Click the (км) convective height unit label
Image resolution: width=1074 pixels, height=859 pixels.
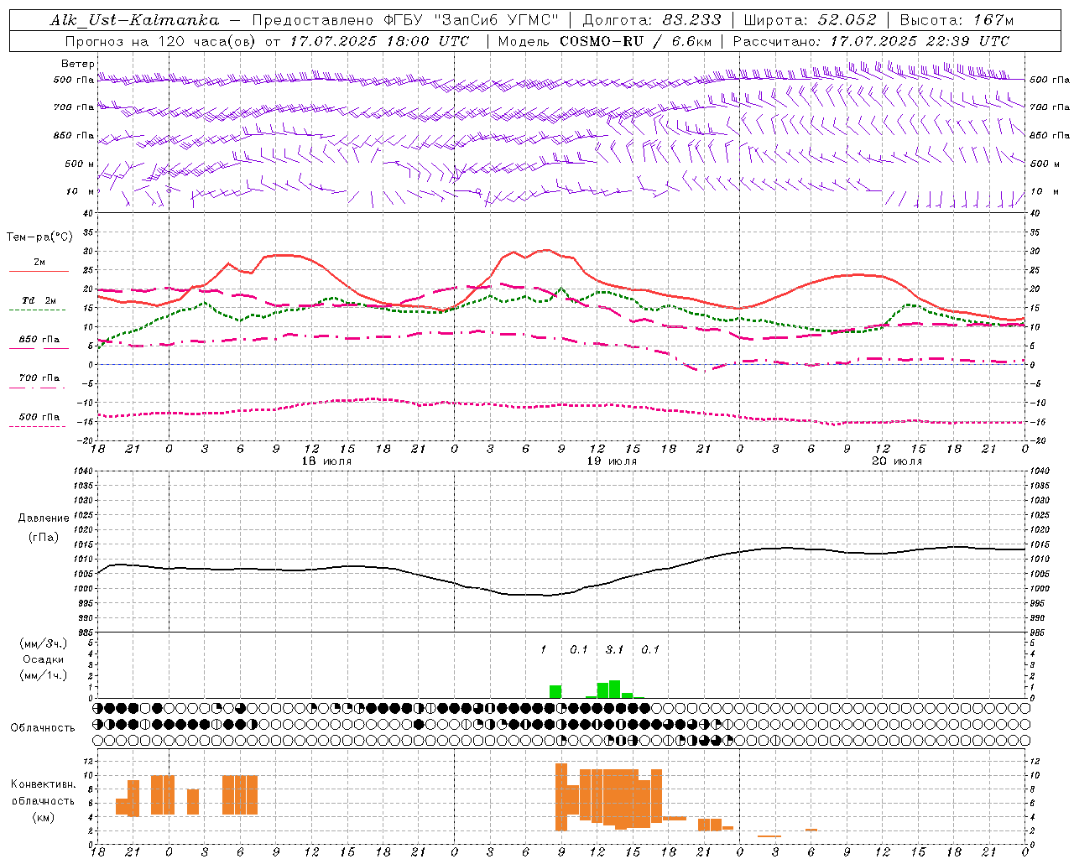tap(44, 817)
